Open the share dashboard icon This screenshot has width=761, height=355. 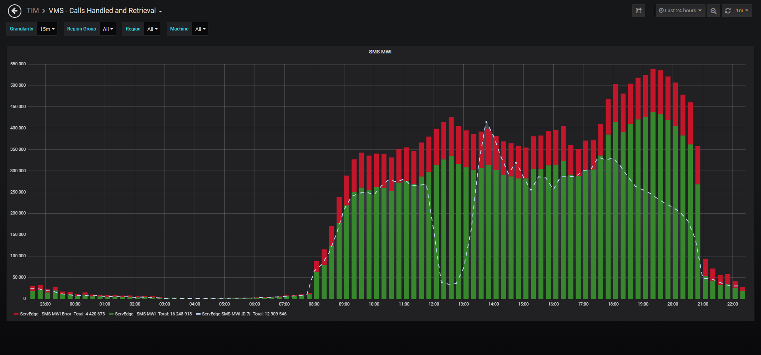639,11
